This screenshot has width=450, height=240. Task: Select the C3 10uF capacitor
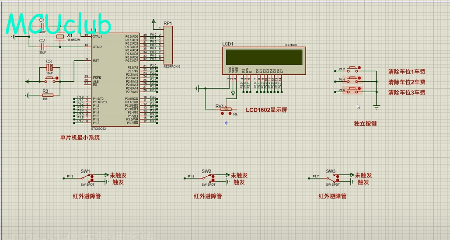(50, 68)
